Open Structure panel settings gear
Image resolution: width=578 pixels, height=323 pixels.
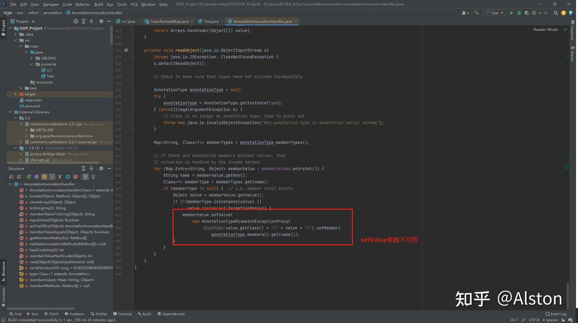[101, 169]
